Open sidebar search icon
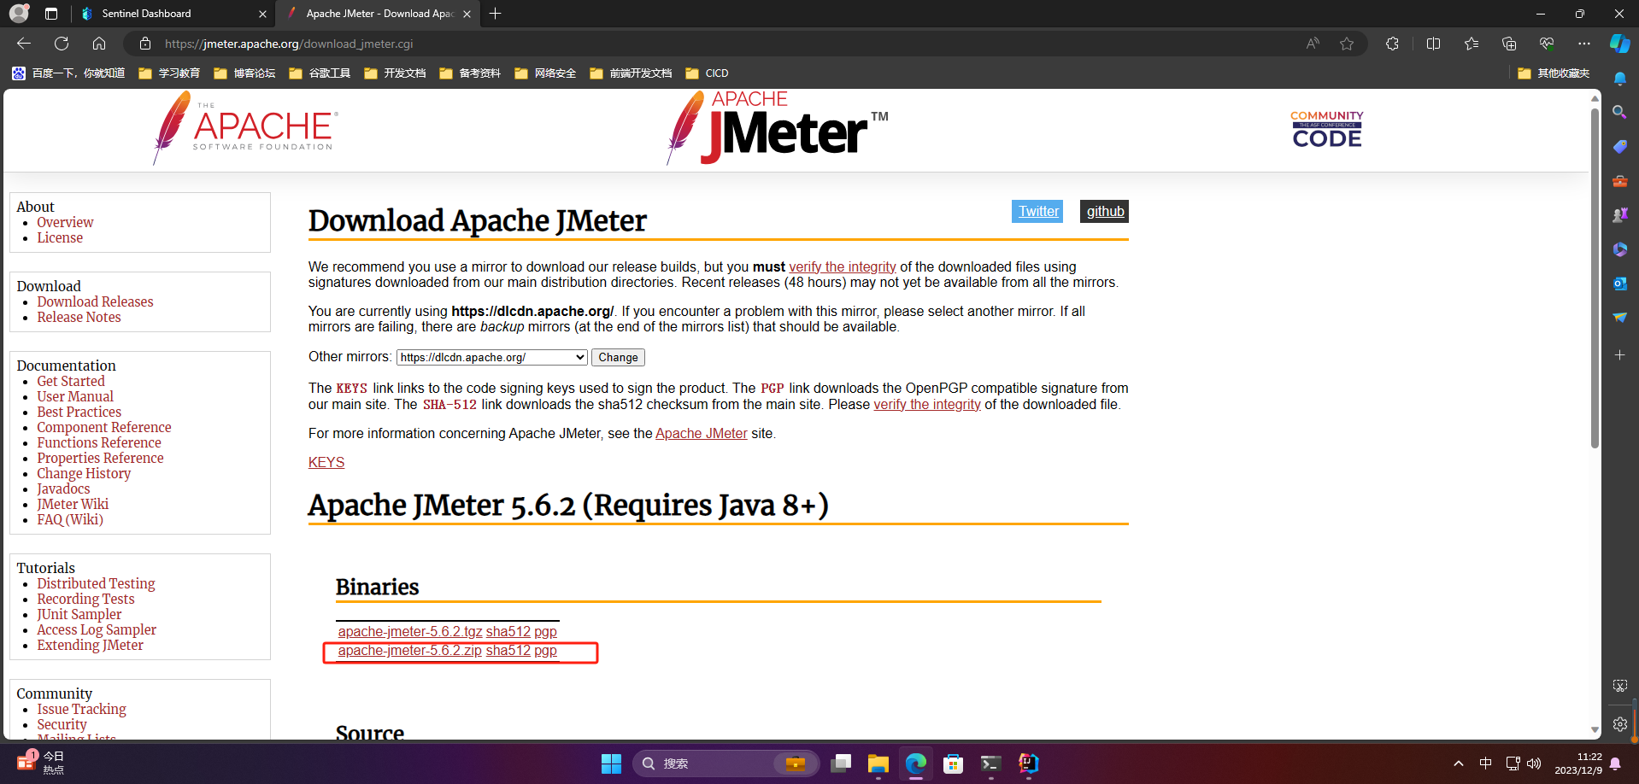This screenshot has width=1639, height=784. click(1620, 113)
